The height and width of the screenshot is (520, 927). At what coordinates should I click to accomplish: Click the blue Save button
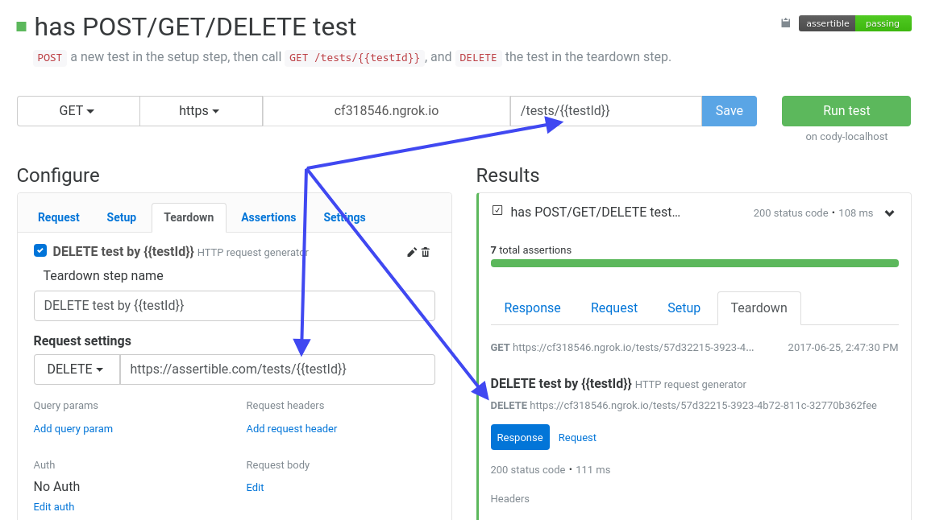pyautogui.click(x=729, y=111)
